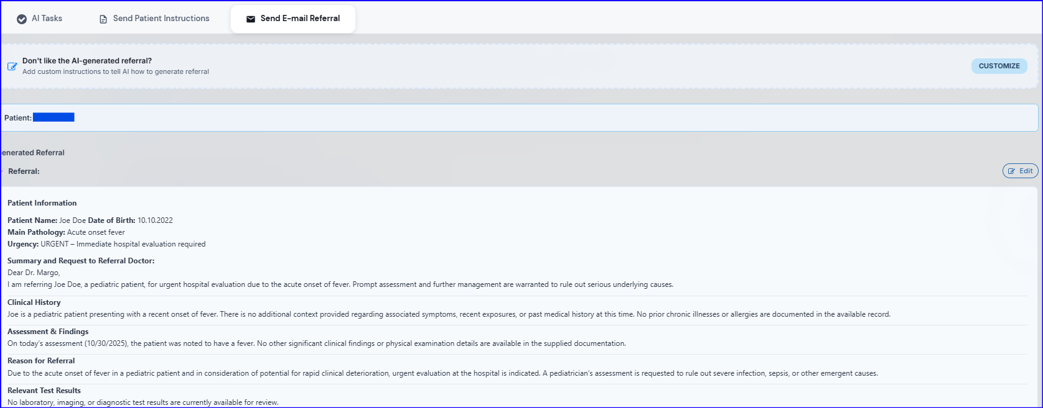Screen dimensions: 1043x408
Task: Click the Clinical History heading
Action: (34, 302)
